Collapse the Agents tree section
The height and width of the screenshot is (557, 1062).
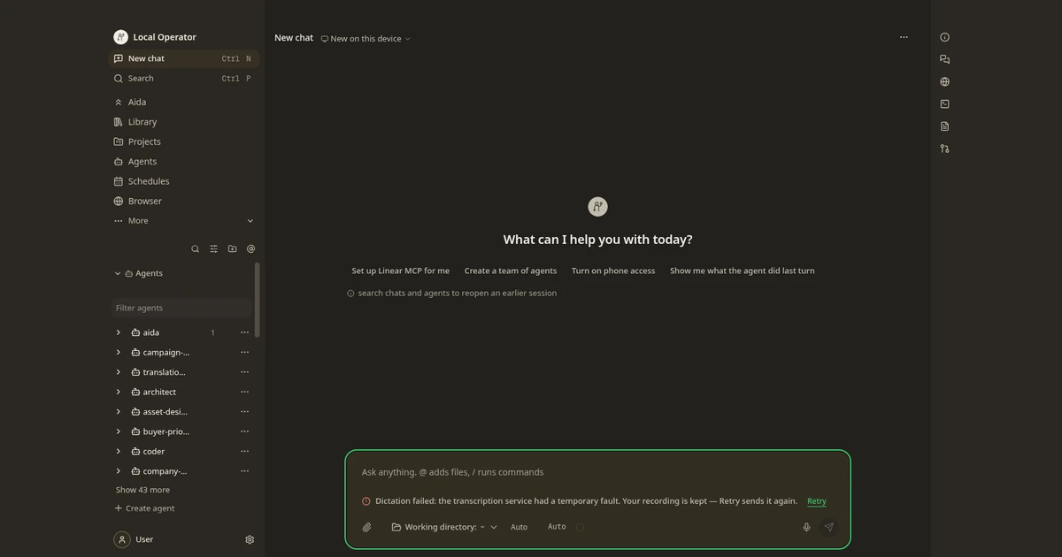118,274
